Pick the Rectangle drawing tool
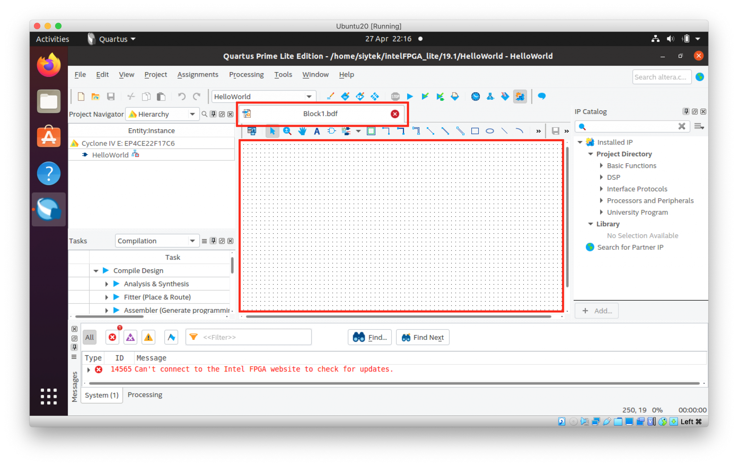Image resolution: width=738 pixels, height=466 pixels. [x=475, y=131]
